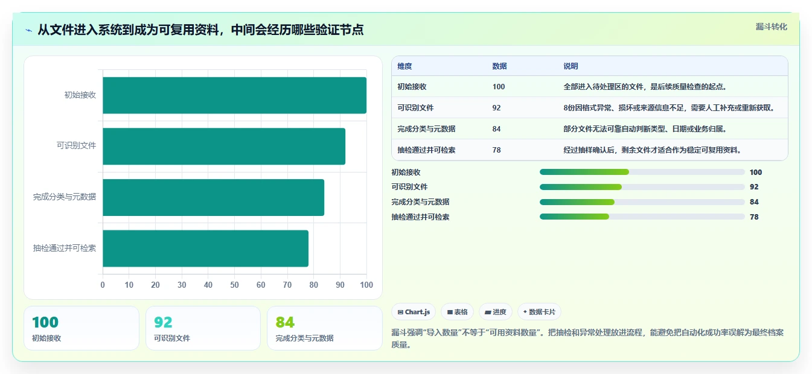
Task: Open the 84 完成分类与元数据 stat card
Action: click(325, 328)
